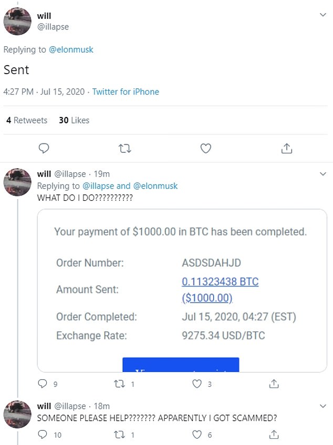Share the main "Sent" tweet
This screenshot has height=445, width=333.
coord(286,149)
